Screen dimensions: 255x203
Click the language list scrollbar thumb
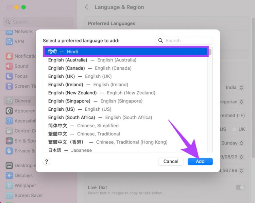click(x=210, y=52)
